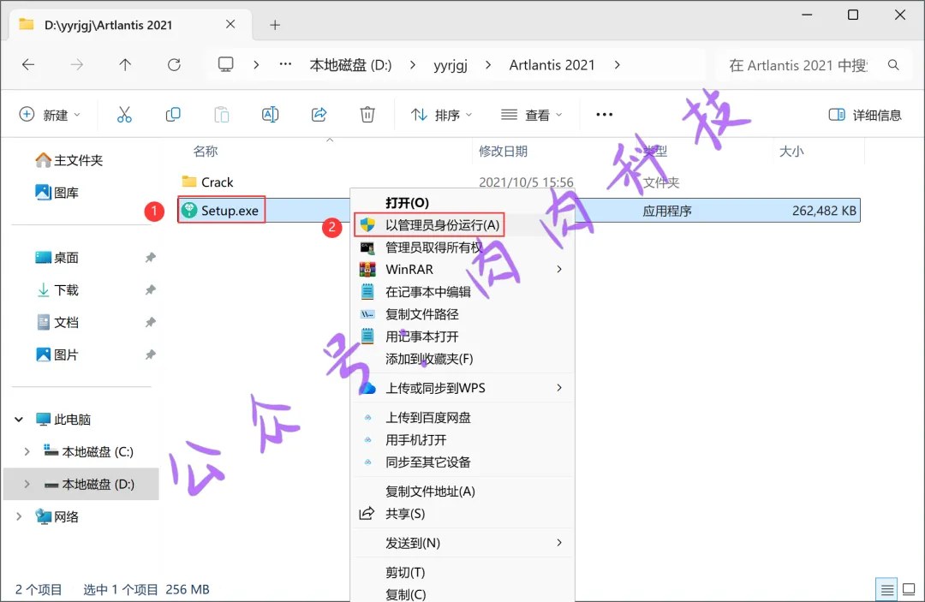Sort by 修改日期 column header
Image resolution: width=925 pixels, height=602 pixels.
[x=503, y=152]
